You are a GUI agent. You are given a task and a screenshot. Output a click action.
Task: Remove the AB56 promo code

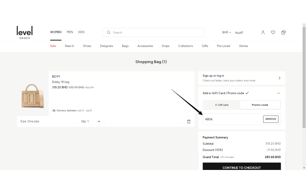point(271,119)
